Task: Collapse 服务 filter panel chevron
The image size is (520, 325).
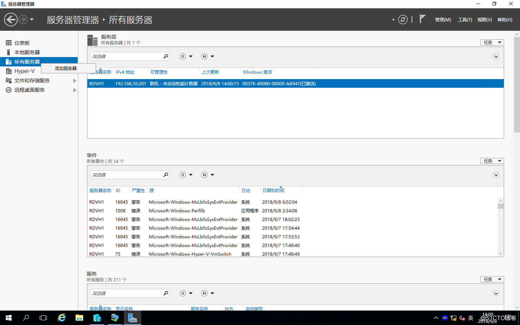Action: pyautogui.click(x=496, y=293)
